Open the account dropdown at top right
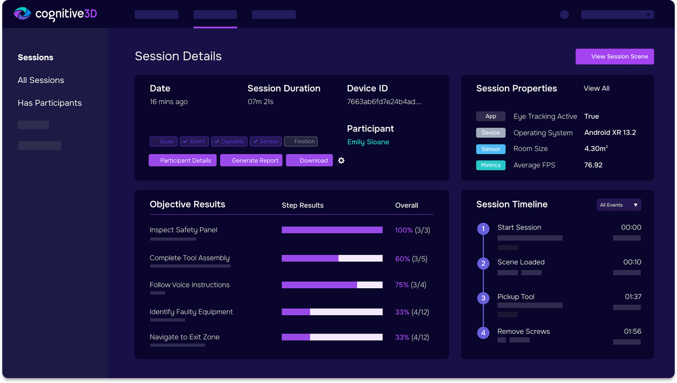Viewport: 677px width, 383px height. click(617, 14)
